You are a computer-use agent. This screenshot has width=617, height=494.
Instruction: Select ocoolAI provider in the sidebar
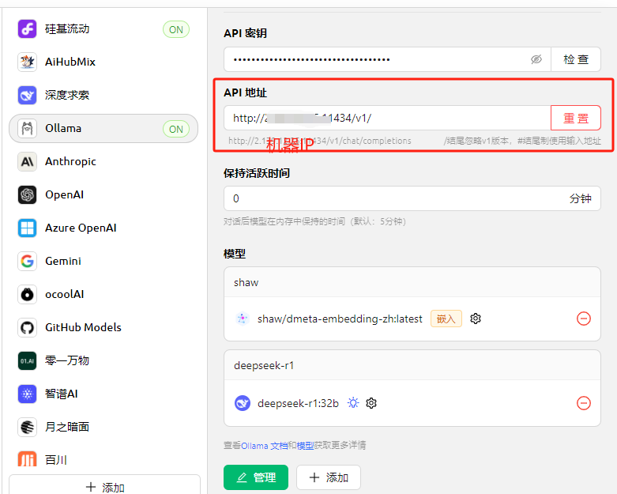click(103, 295)
